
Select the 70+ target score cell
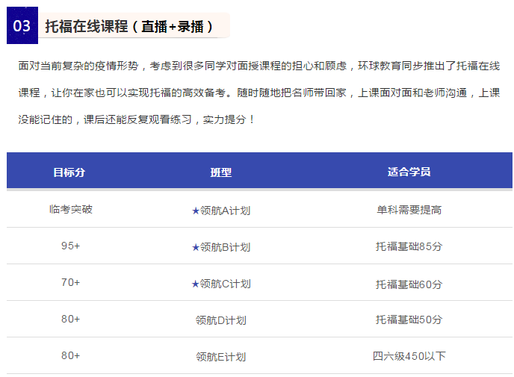[70, 282]
